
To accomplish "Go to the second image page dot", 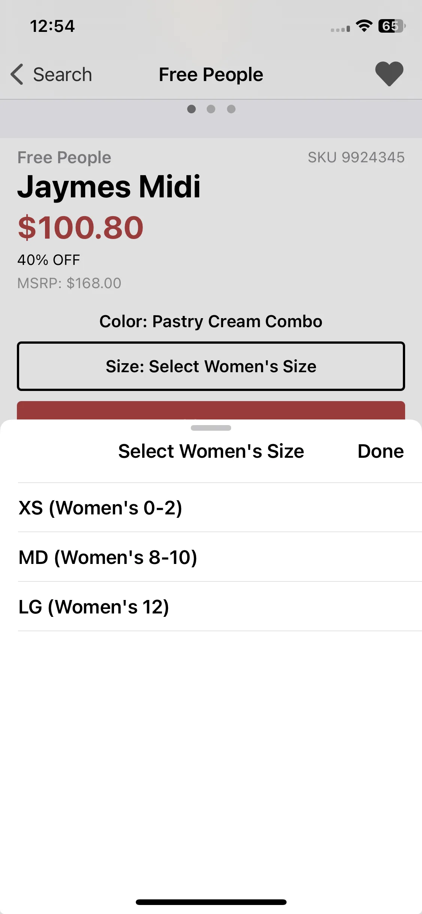I will coord(211,109).
